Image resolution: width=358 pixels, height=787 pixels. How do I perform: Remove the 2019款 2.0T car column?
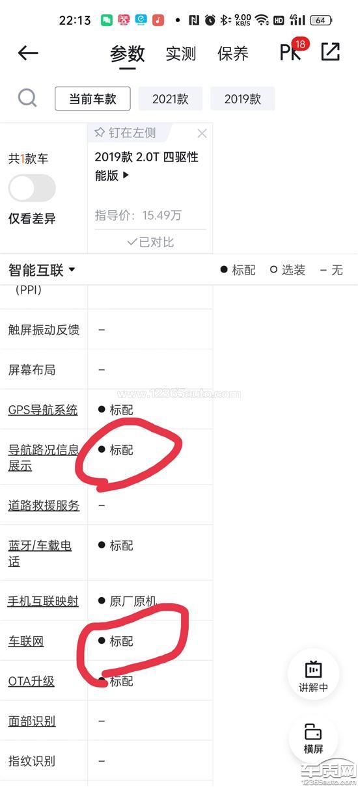tap(202, 133)
